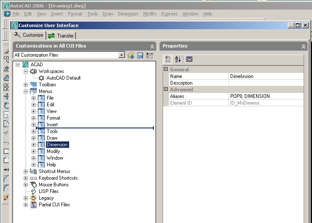Expand the Dimension menu node
Screen dimensions: 312x223
pyautogui.click(x=34, y=145)
